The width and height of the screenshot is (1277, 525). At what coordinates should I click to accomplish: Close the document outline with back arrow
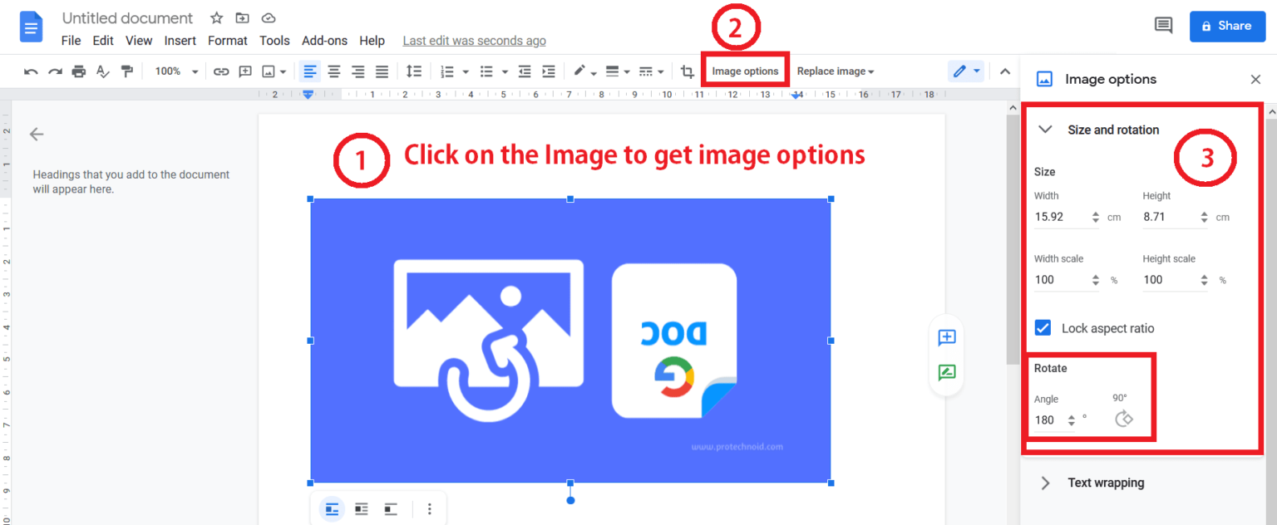click(37, 134)
